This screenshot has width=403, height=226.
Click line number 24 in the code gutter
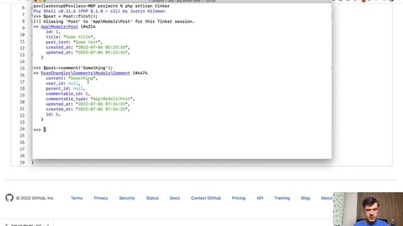click(22, 129)
